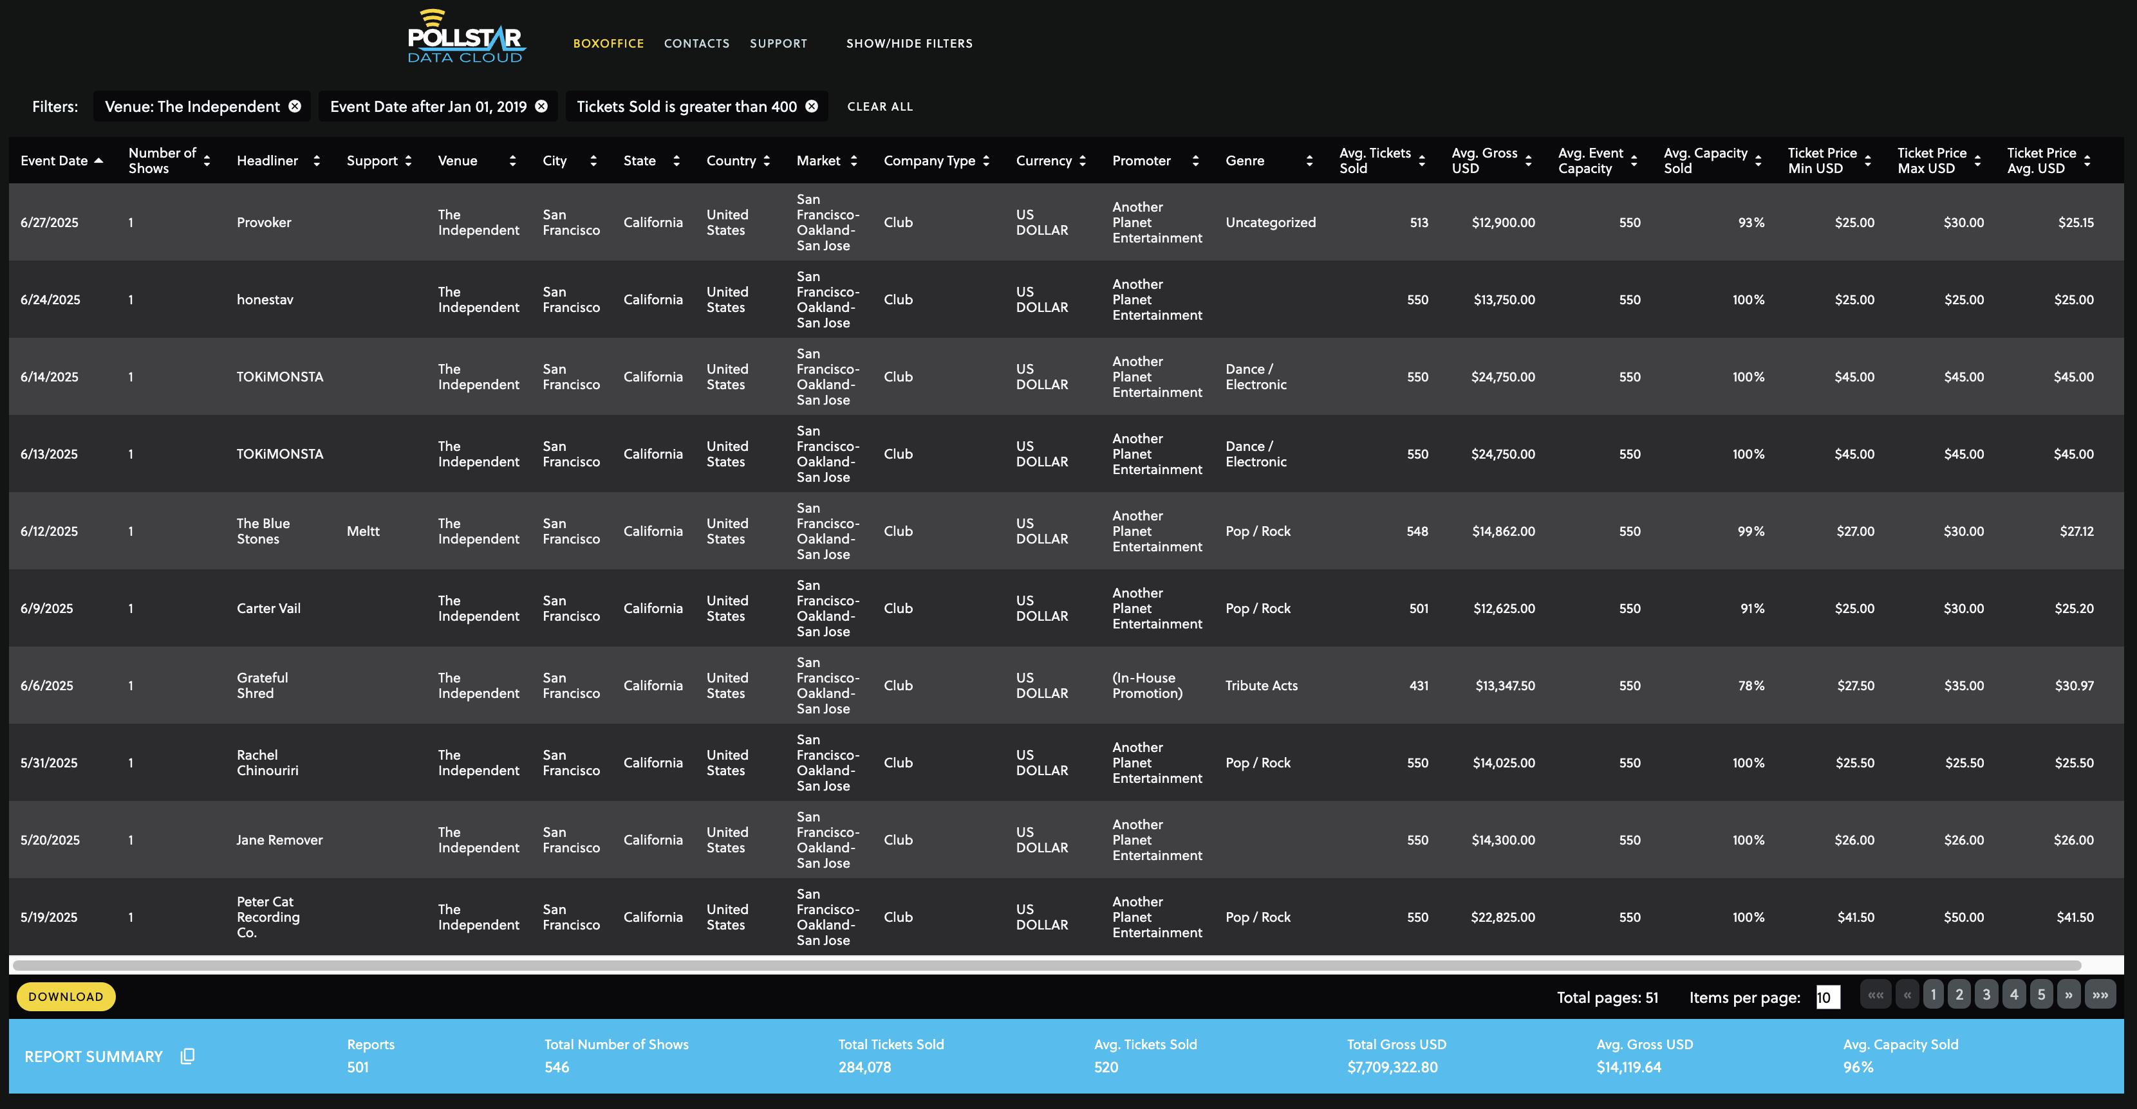Open the Contacts menu item

point(696,43)
